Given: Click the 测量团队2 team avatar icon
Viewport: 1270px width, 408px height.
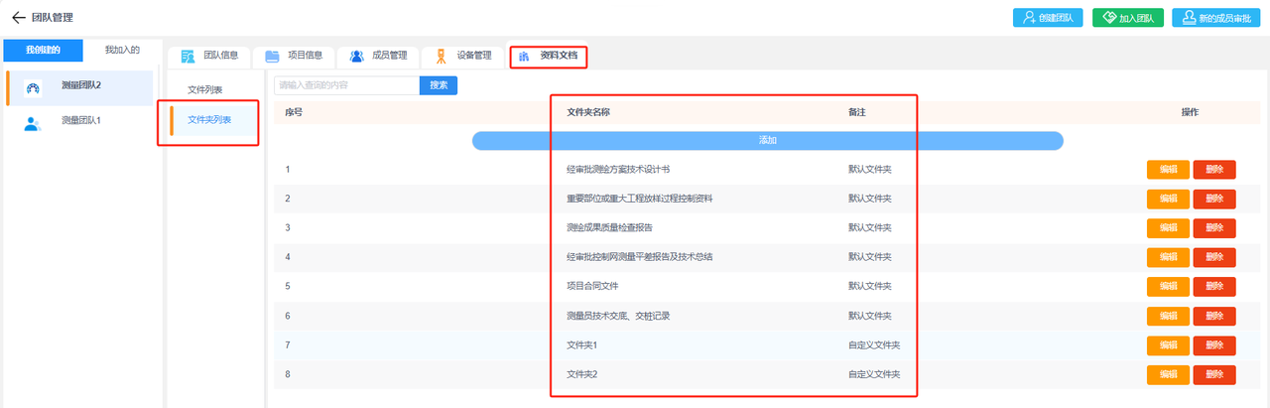Looking at the screenshot, I should [x=33, y=88].
